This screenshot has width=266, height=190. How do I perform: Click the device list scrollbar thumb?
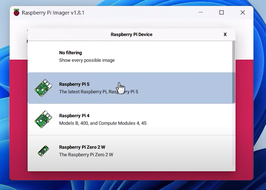[234, 72]
